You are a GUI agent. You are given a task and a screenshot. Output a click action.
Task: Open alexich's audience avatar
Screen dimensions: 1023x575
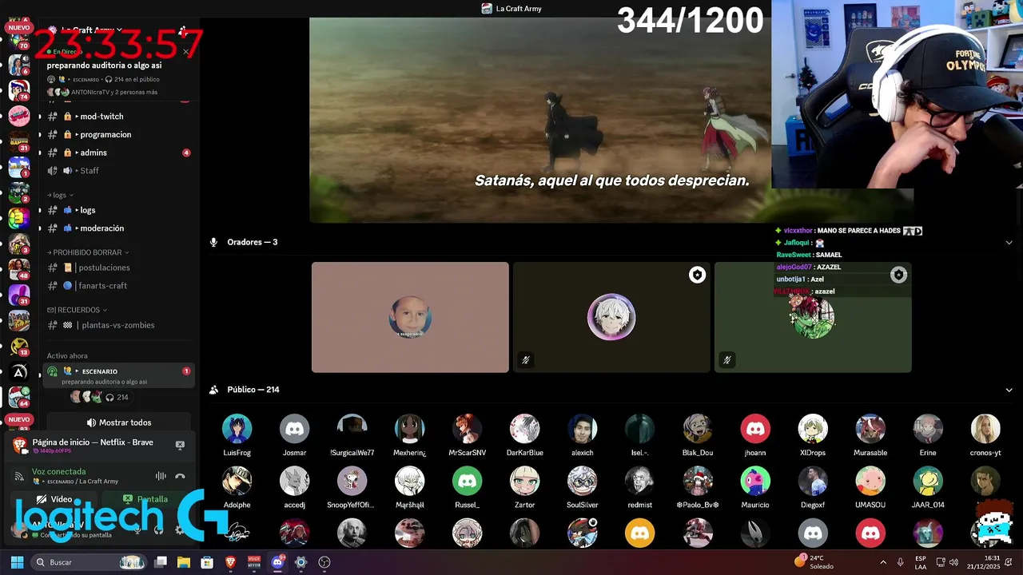(582, 429)
